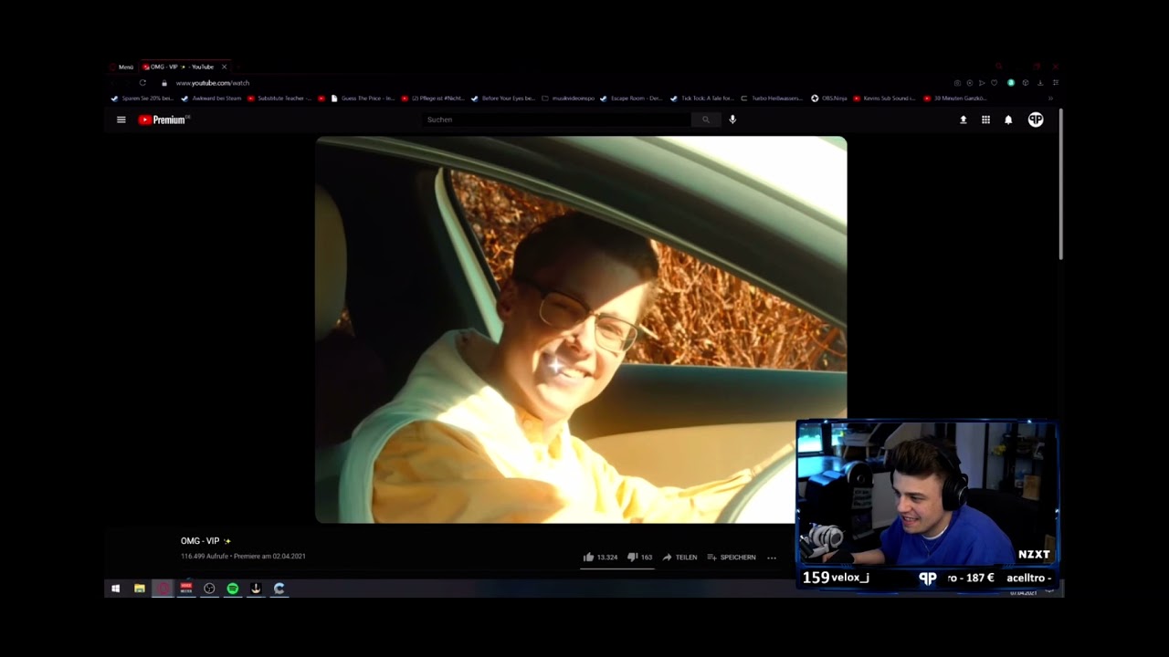Open the YouTube apps grid

tap(985, 120)
